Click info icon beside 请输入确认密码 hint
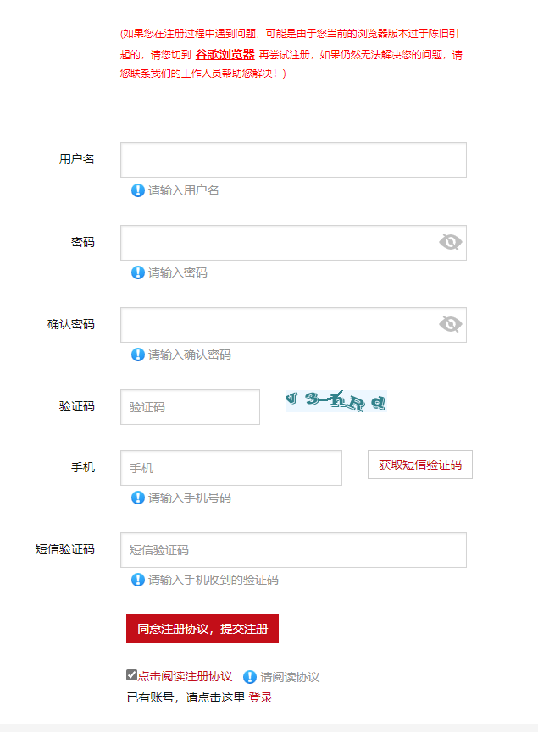538x732 pixels. point(137,355)
